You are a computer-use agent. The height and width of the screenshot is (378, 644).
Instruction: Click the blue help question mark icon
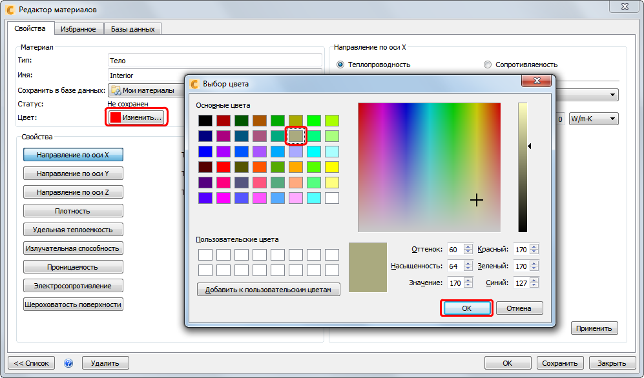[68, 363]
